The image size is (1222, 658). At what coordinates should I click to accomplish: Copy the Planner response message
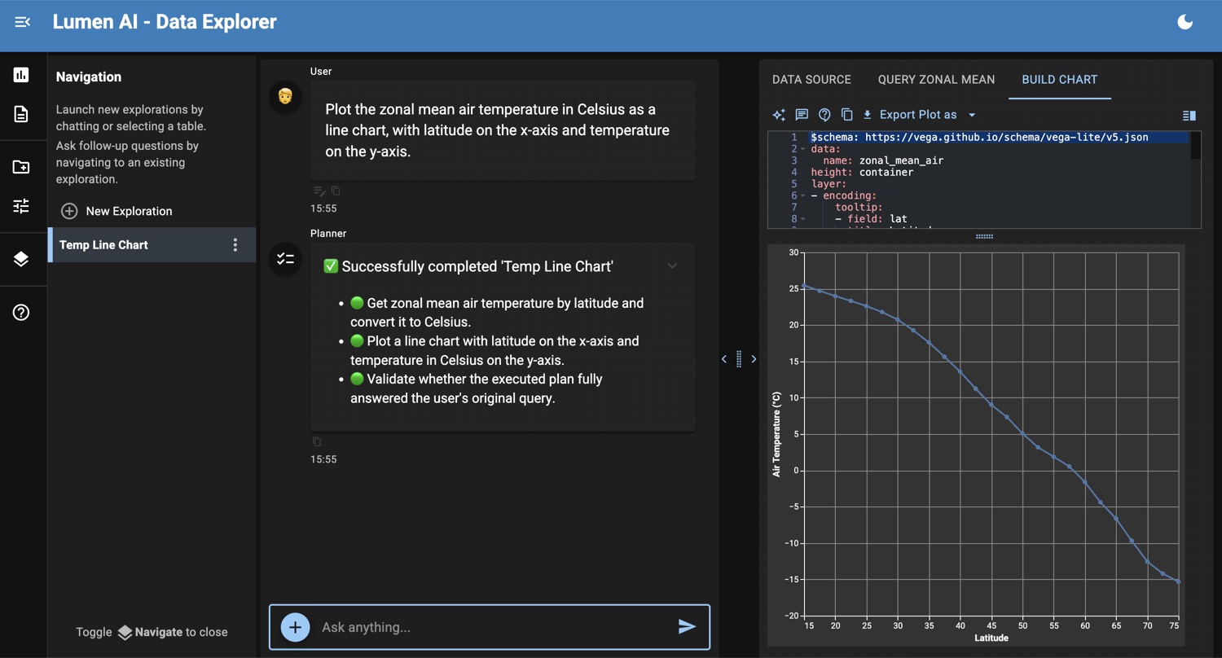click(x=317, y=442)
